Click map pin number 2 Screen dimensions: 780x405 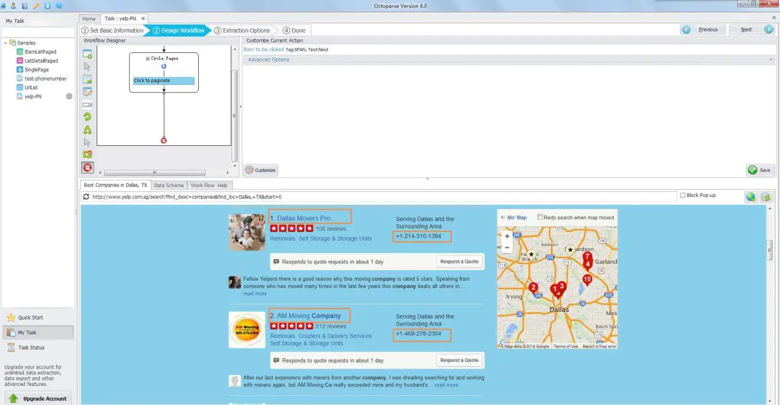tap(533, 287)
